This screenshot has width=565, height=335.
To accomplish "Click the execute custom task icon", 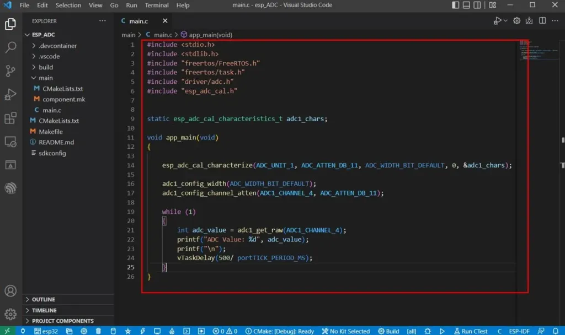I will (x=201, y=331).
